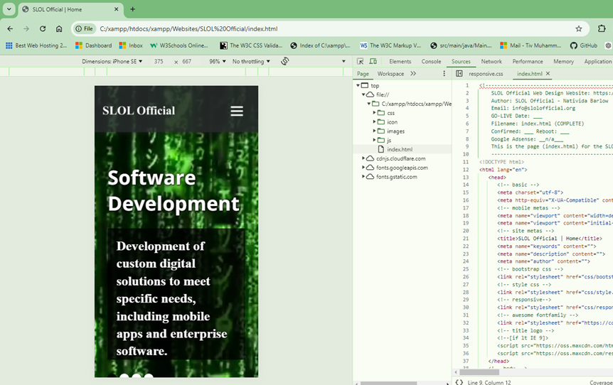Open the Mail bookmark
This screenshot has height=385, width=613.
531,45
